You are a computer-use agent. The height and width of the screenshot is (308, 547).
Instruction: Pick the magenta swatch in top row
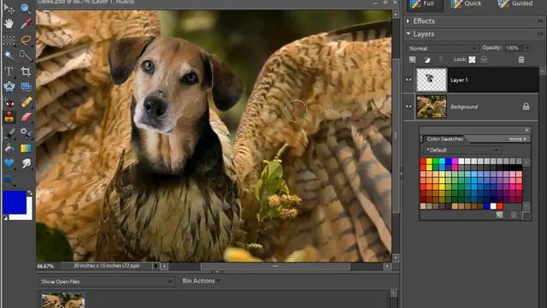coord(455,161)
